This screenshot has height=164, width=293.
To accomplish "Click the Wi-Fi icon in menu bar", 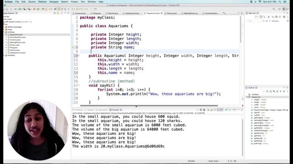I will [260, 2].
